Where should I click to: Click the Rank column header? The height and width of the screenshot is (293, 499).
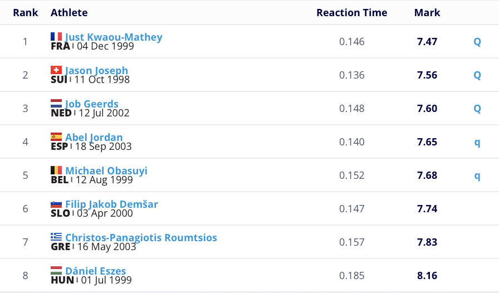[26, 13]
